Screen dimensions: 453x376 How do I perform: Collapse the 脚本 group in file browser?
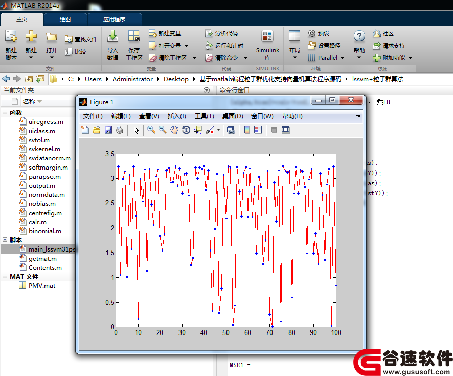click(x=5, y=239)
